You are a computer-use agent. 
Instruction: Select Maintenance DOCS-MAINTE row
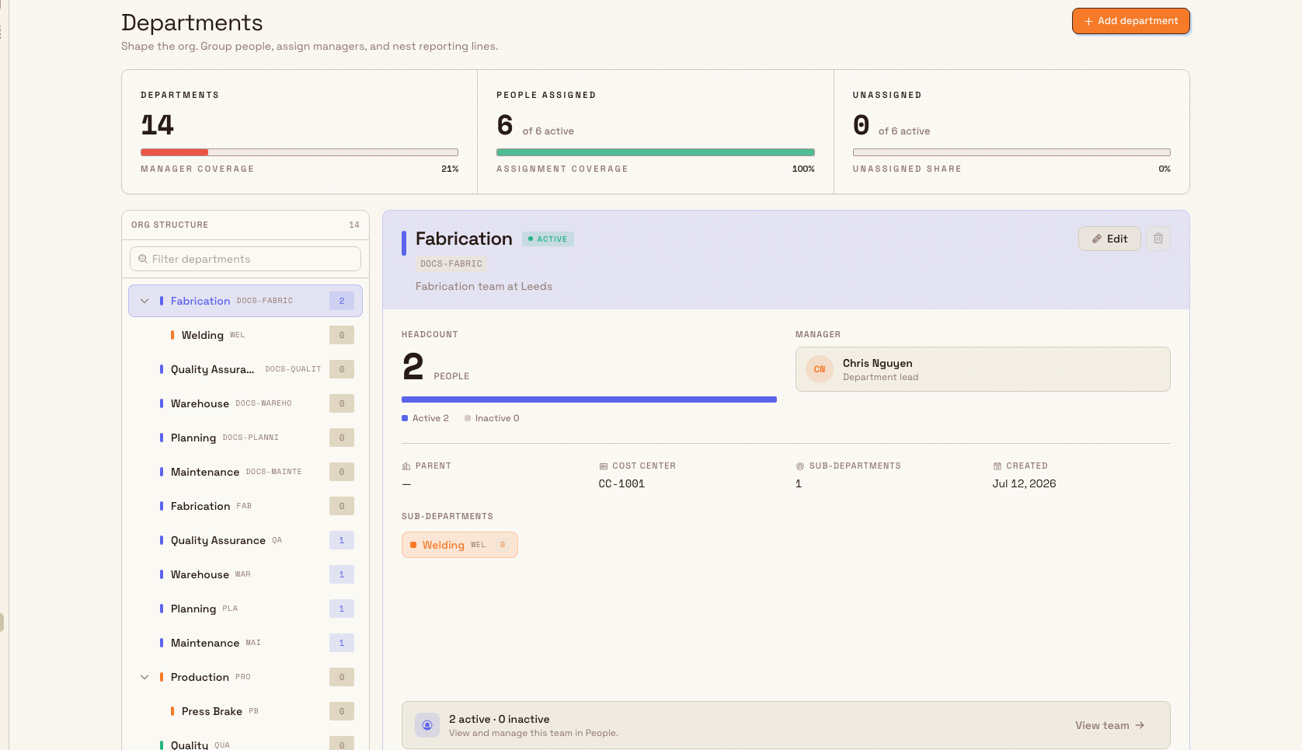click(x=245, y=472)
